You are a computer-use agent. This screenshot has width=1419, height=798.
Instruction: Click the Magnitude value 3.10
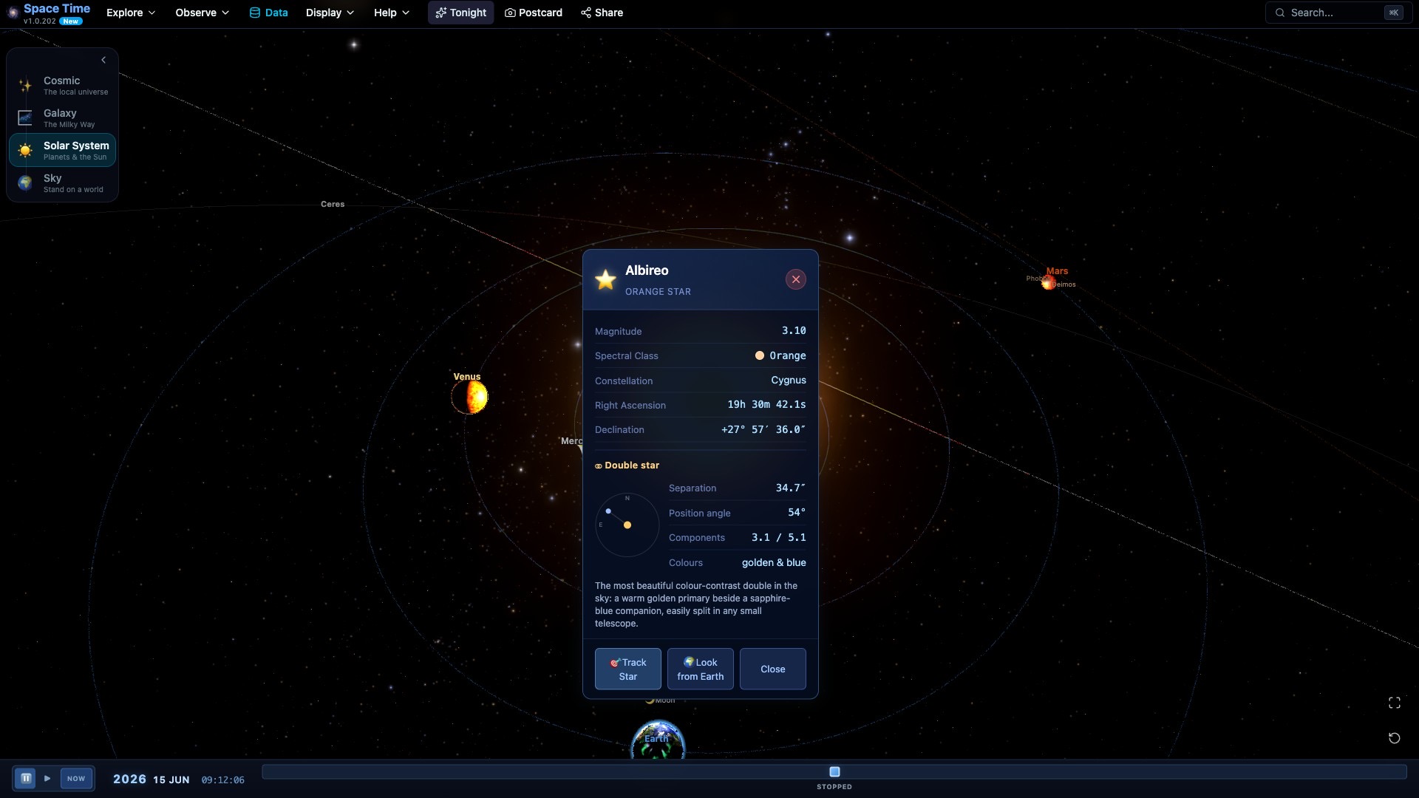coord(794,330)
